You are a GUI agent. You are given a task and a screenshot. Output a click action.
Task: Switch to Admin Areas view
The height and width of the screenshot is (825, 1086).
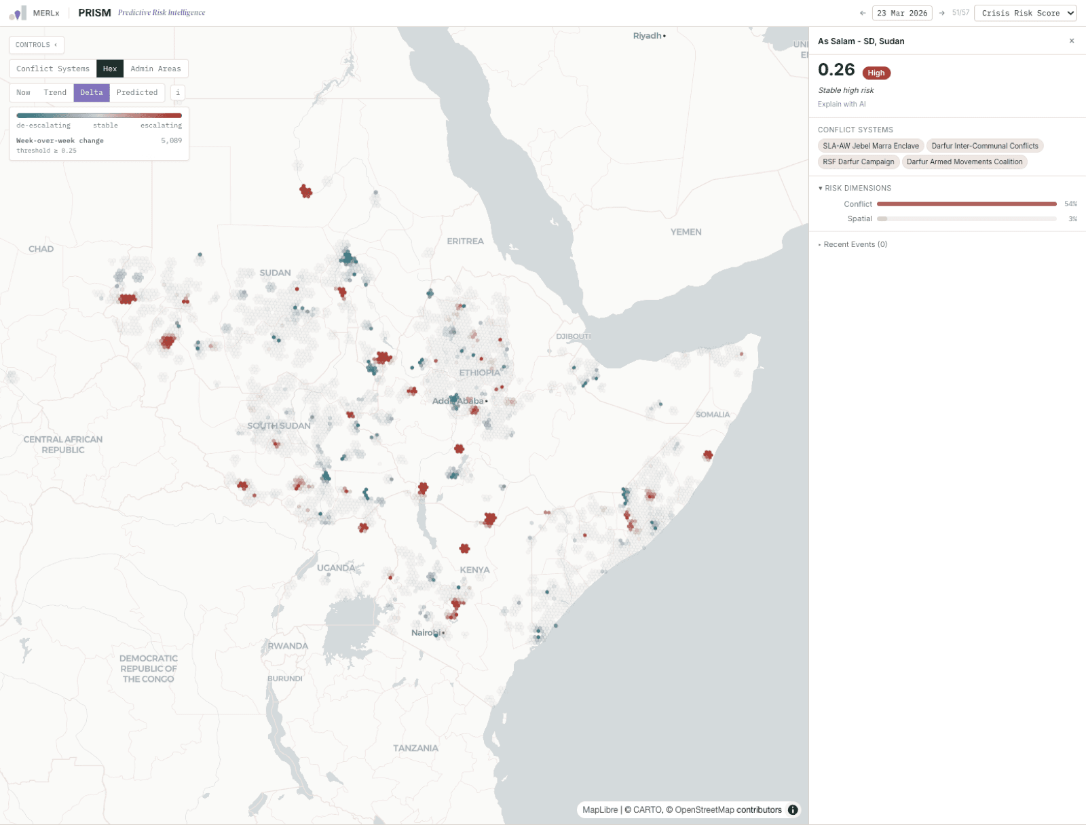pos(155,69)
